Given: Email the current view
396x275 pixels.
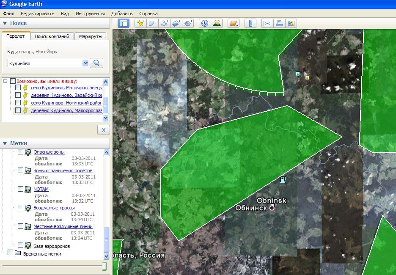Looking at the screenshot, I should point(267,24).
